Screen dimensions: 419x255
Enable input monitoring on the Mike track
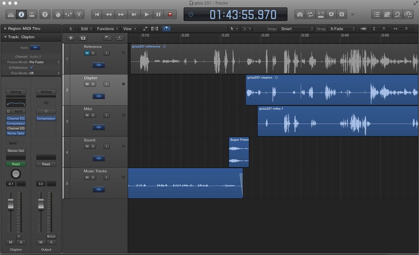point(106,115)
